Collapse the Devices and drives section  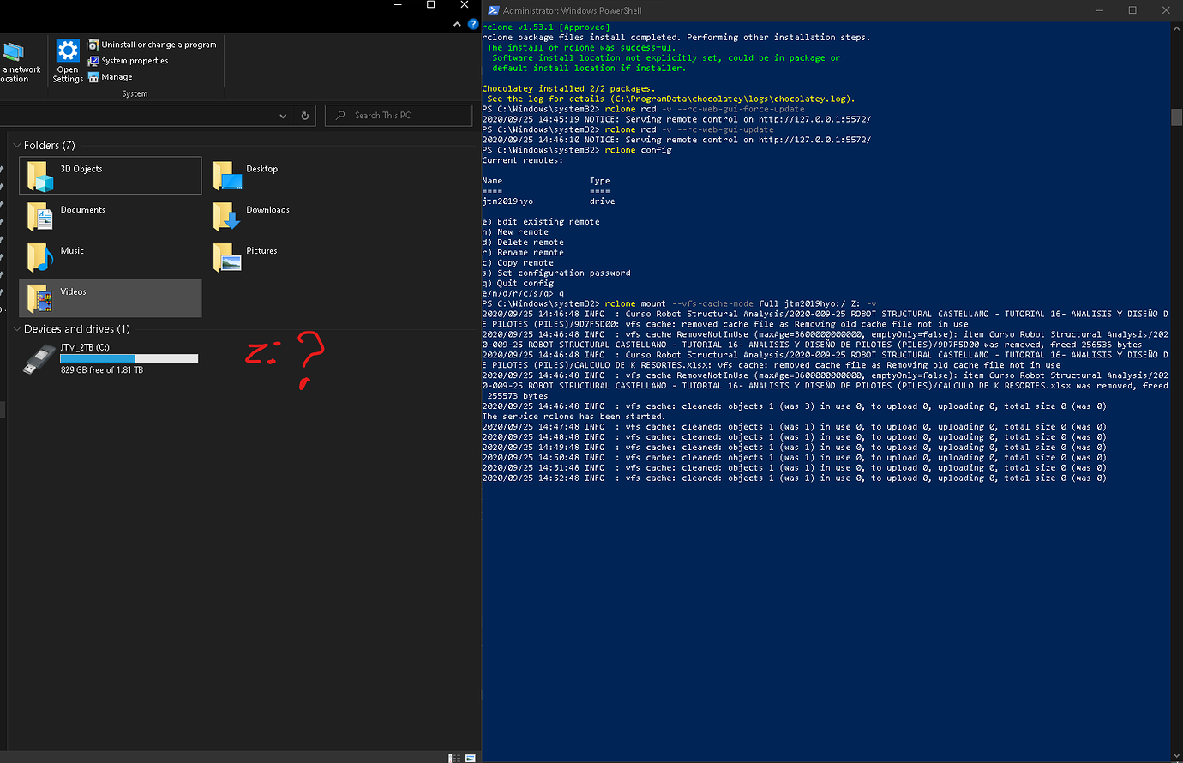coord(16,328)
